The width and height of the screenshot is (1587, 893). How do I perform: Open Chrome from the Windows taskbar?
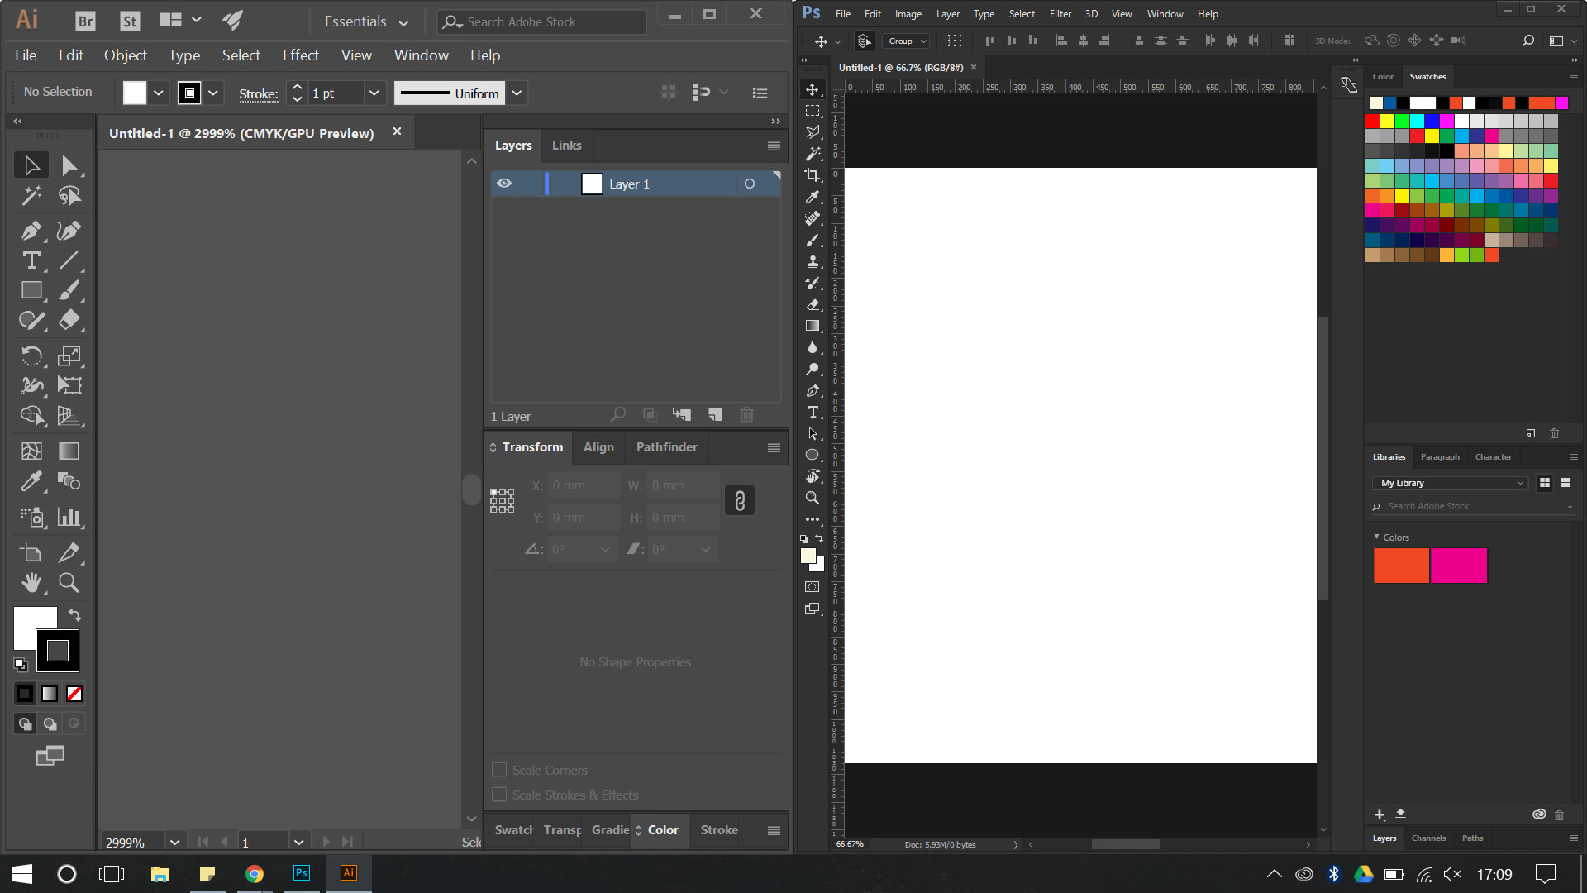pos(255,873)
